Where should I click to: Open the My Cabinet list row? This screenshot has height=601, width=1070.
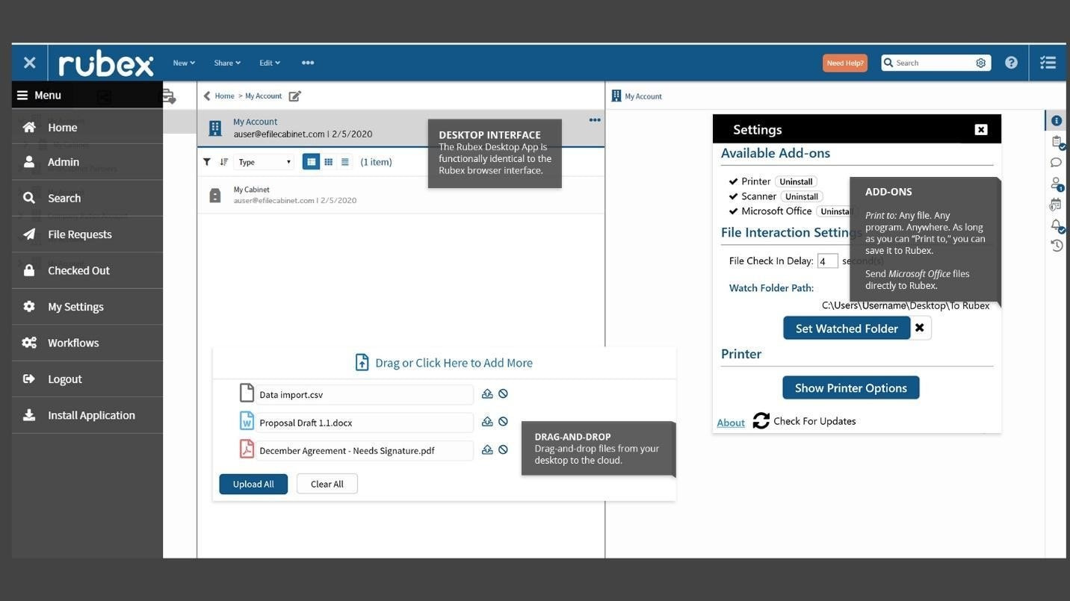pos(401,195)
